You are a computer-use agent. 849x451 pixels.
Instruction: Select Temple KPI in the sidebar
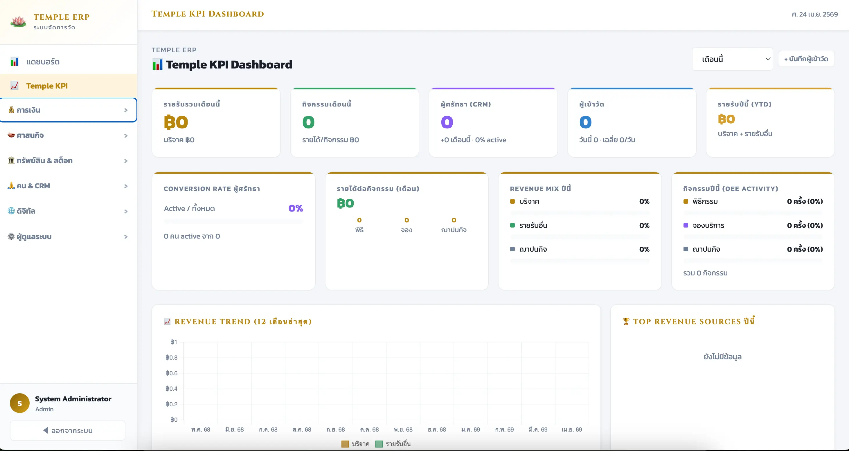pyautogui.click(x=69, y=86)
